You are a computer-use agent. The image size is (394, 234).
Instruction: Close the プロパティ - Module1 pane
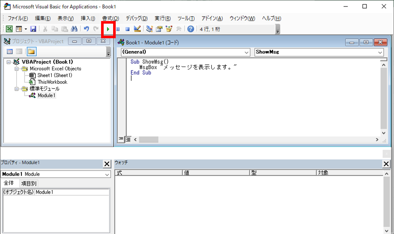107,164
